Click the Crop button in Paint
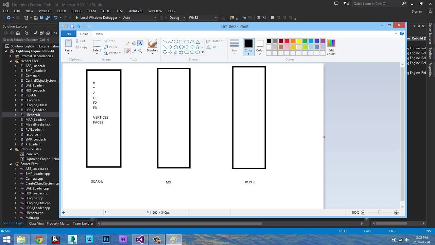The height and width of the screenshot is (245, 435). (110, 41)
